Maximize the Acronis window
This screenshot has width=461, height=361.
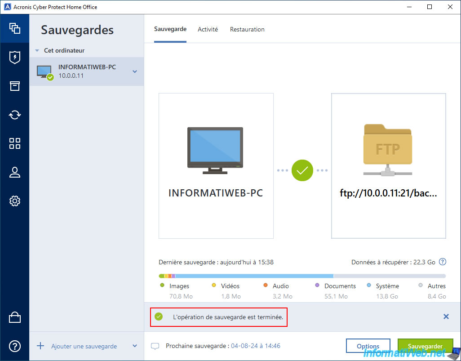(430, 7)
